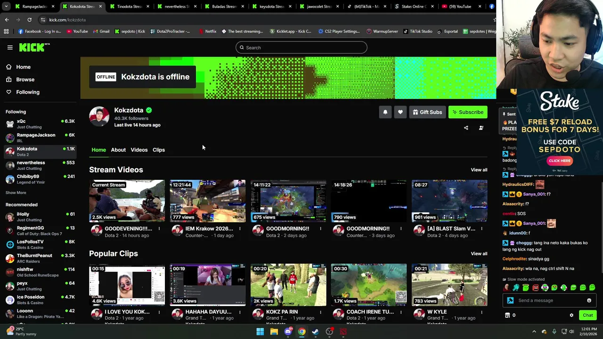Click the user report icon beside share

481,128
